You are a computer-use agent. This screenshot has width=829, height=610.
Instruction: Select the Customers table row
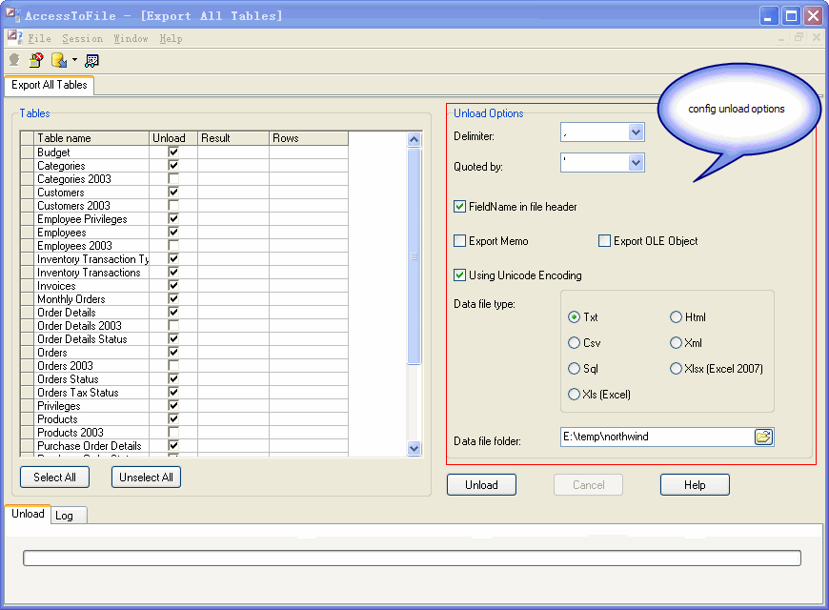(x=184, y=192)
